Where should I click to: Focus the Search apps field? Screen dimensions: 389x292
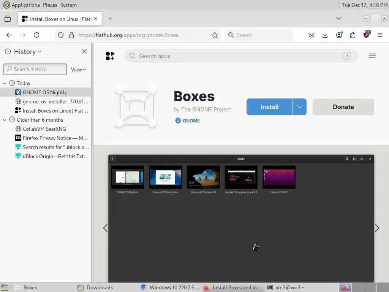[240, 56]
